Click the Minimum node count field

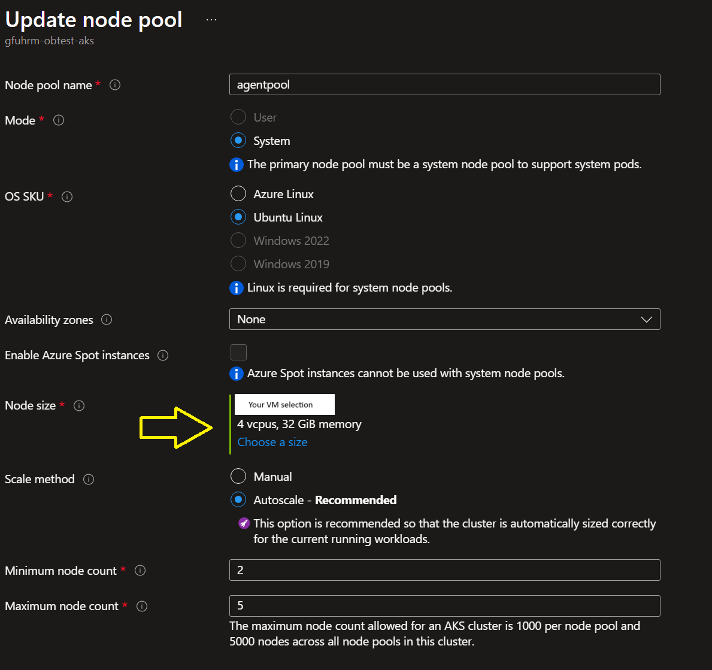click(x=444, y=570)
